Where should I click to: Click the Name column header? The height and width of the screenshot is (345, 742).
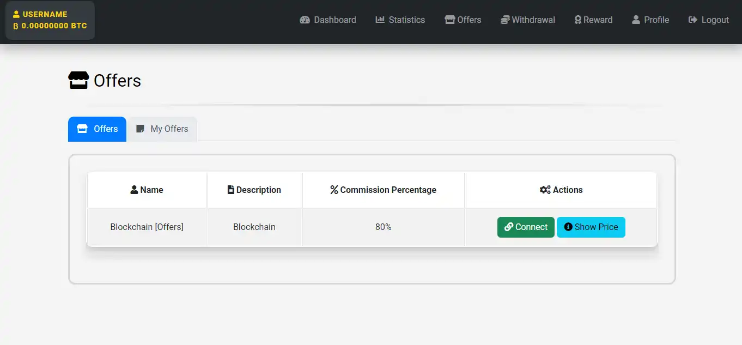pos(147,190)
